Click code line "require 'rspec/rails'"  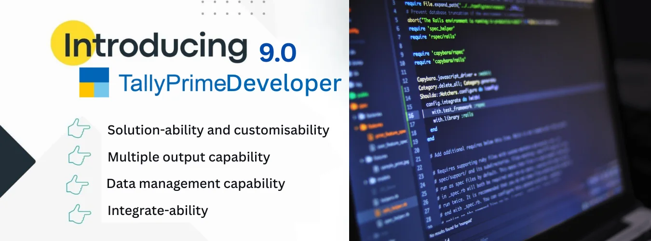pyautogui.click(x=433, y=37)
